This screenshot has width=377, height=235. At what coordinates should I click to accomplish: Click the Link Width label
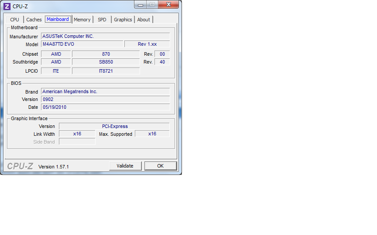[x=44, y=134]
